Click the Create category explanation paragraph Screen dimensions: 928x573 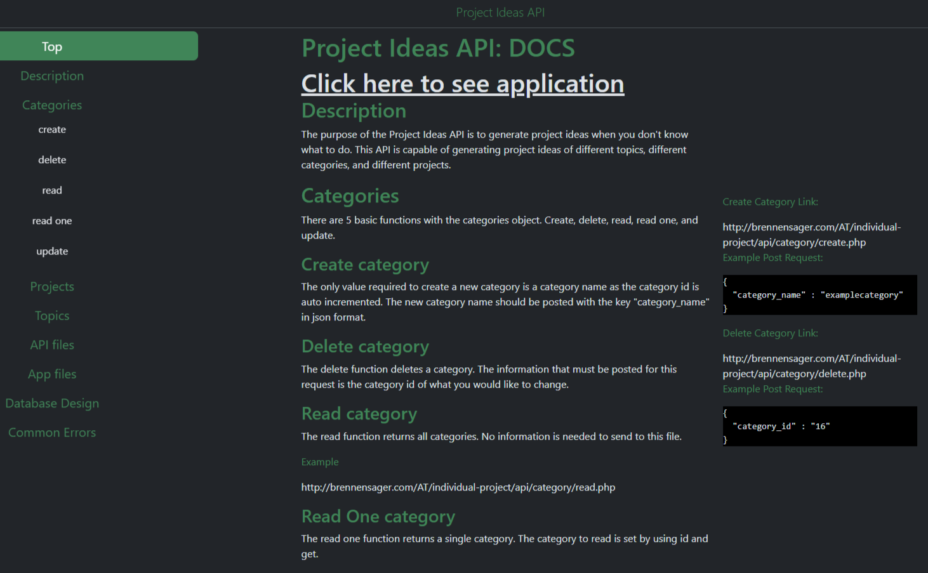[505, 302]
